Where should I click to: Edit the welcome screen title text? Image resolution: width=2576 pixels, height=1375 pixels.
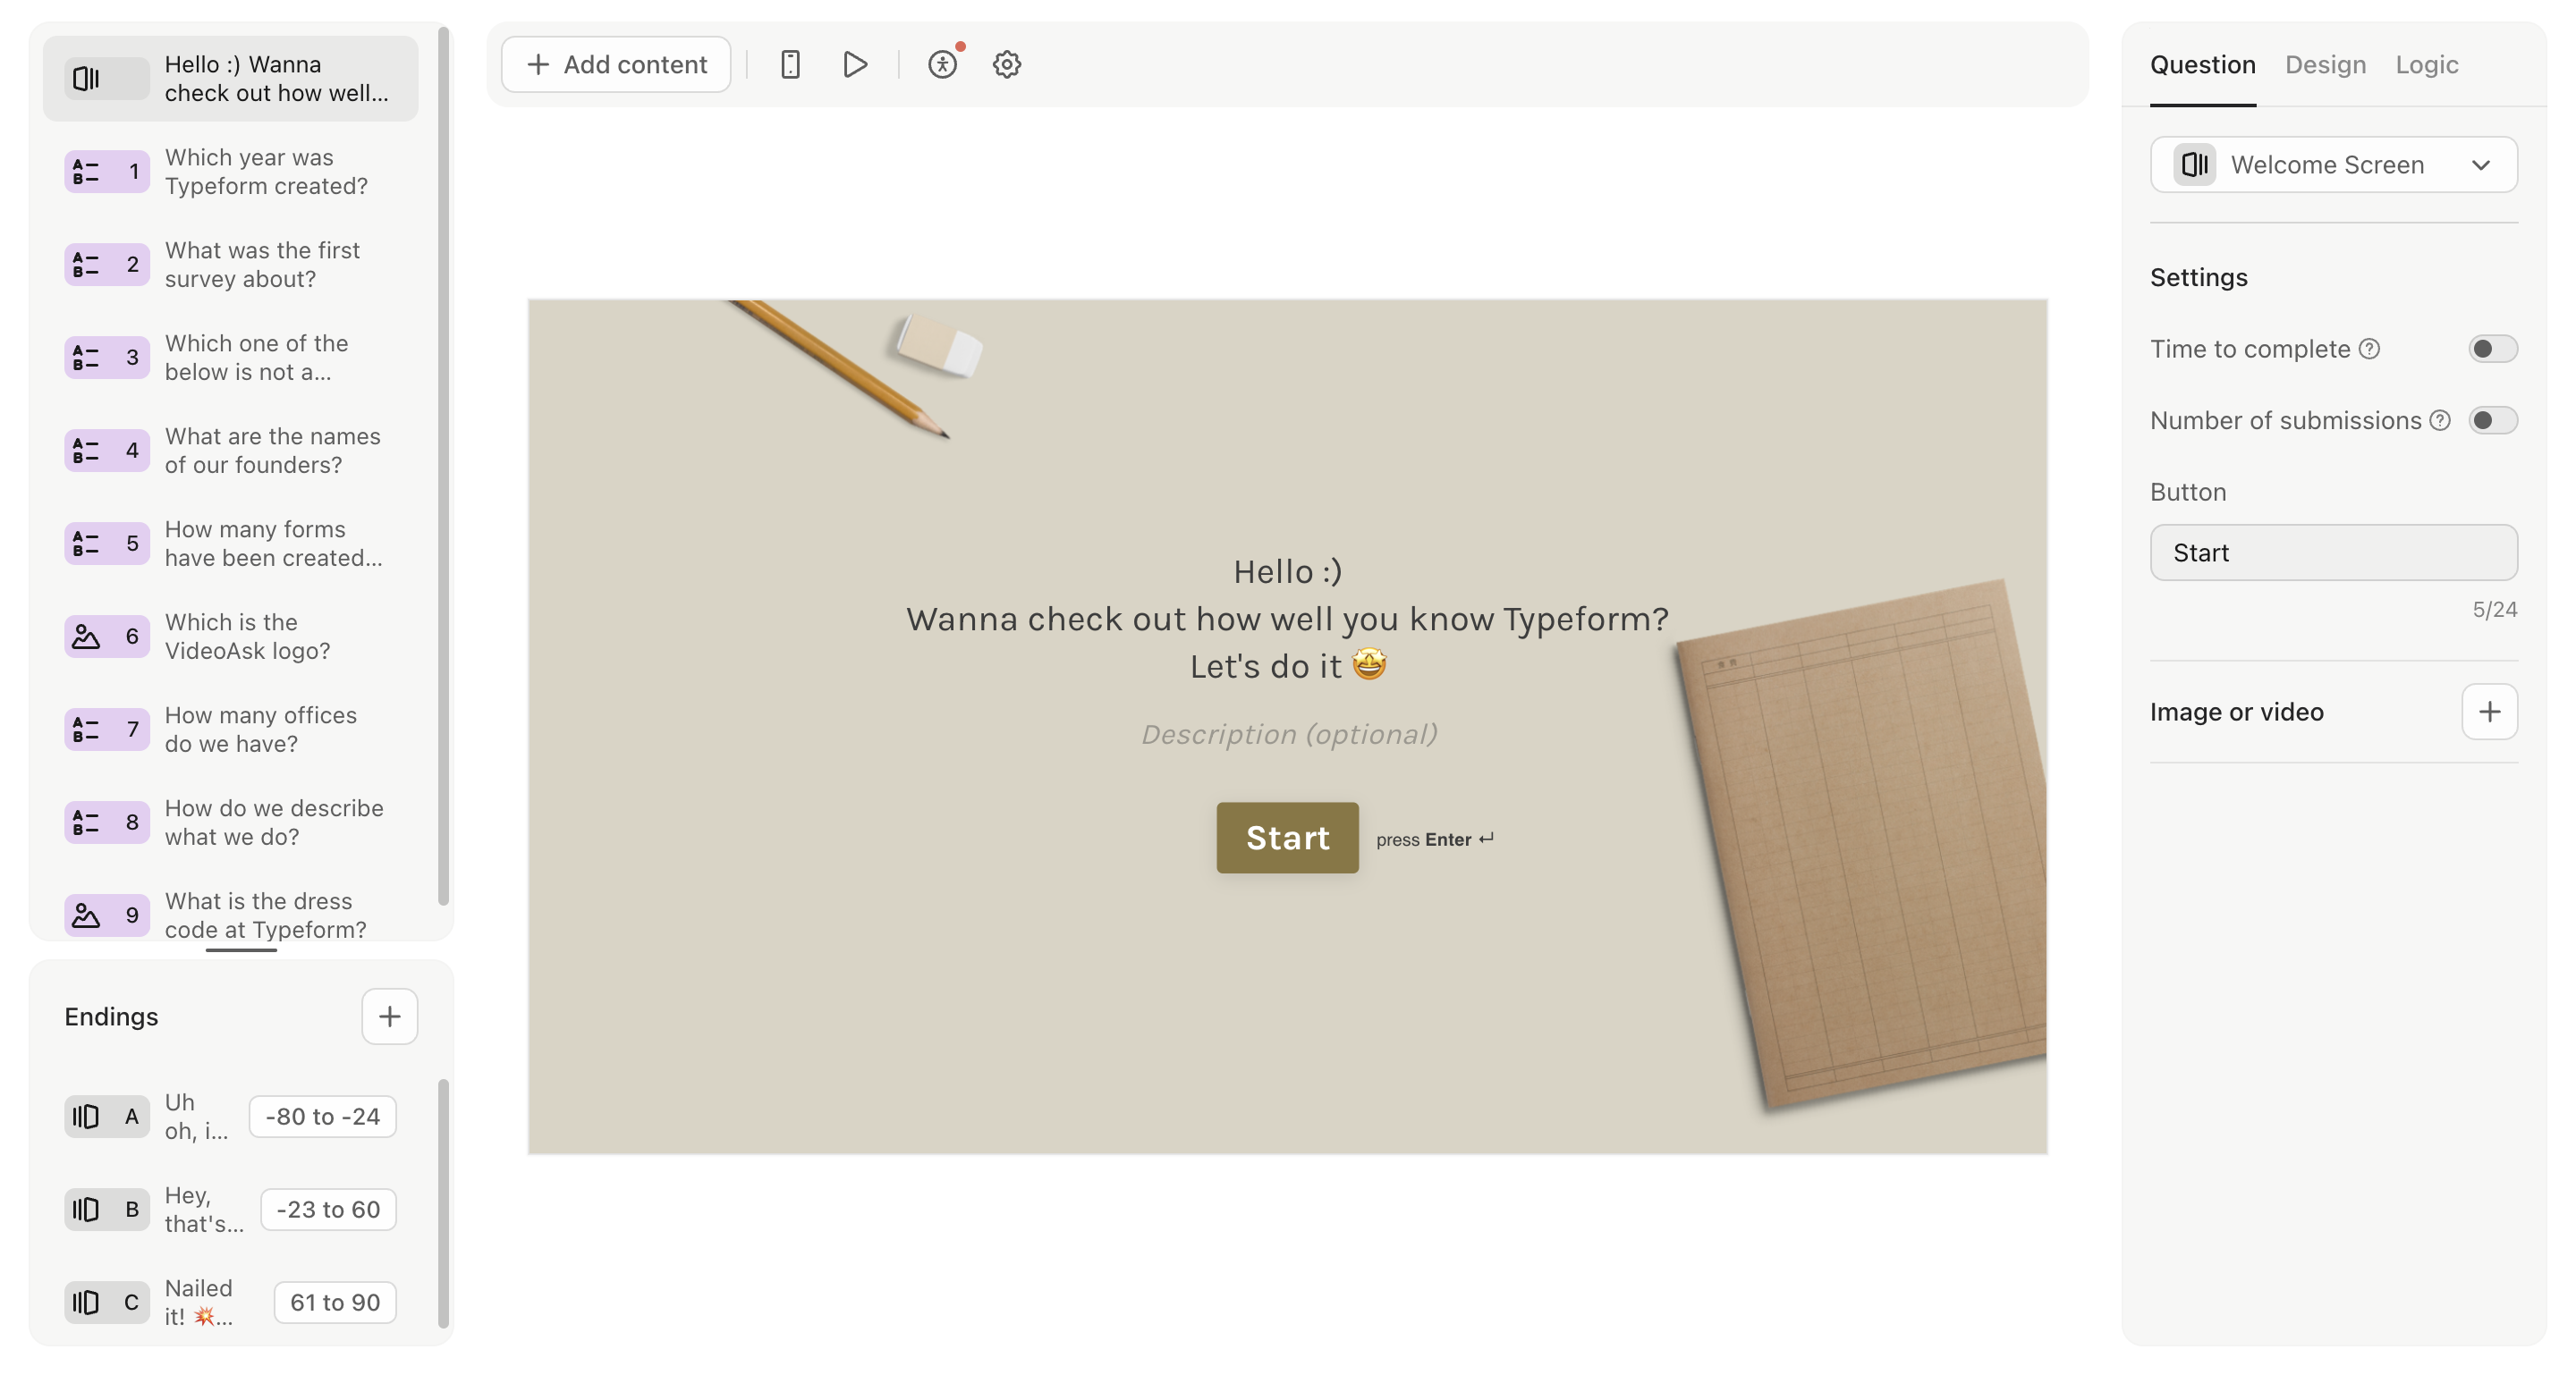coord(1287,620)
